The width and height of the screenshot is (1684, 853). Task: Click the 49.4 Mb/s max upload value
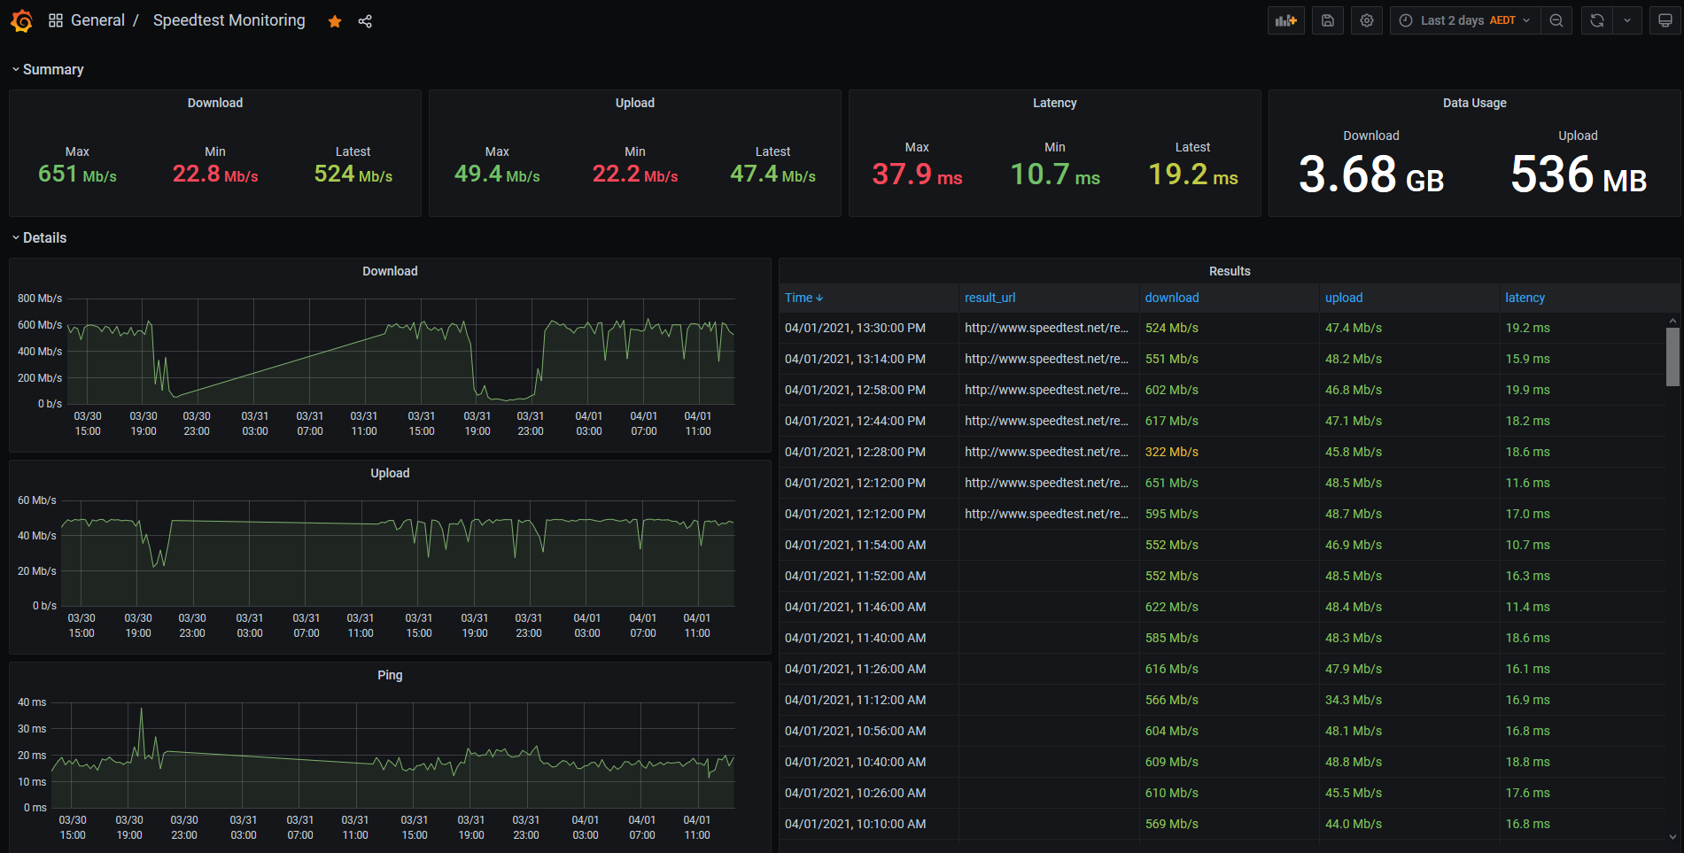point(497,174)
